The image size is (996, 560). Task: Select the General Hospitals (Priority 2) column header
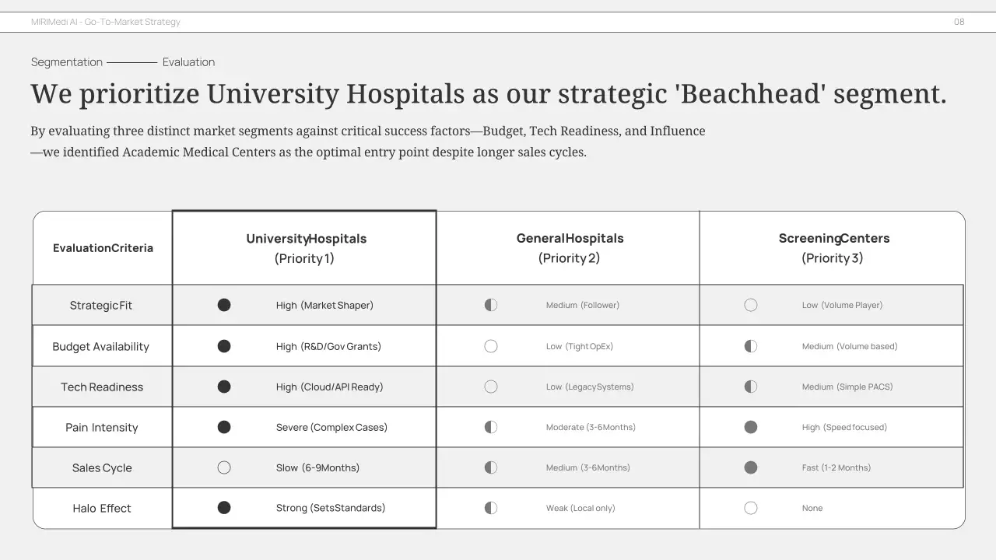pyautogui.click(x=569, y=248)
